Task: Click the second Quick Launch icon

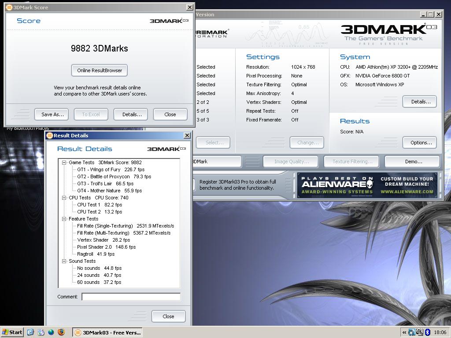Action: click(x=41, y=332)
